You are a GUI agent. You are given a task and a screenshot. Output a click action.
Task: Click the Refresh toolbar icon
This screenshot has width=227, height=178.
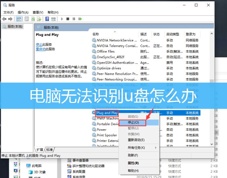point(33,19)
